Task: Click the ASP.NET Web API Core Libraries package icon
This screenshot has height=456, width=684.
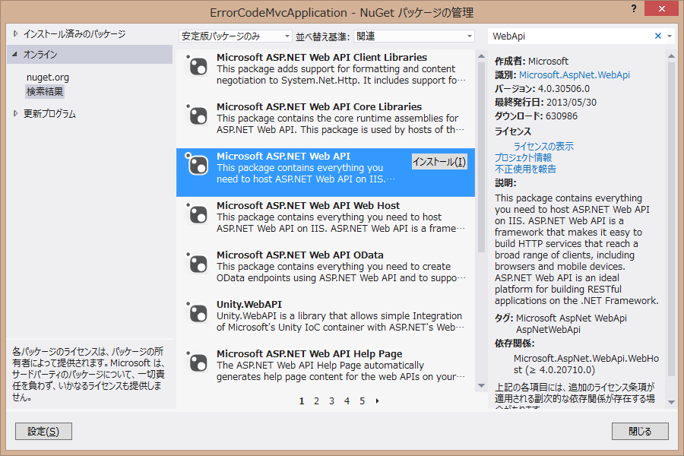Action: [197, 115]
